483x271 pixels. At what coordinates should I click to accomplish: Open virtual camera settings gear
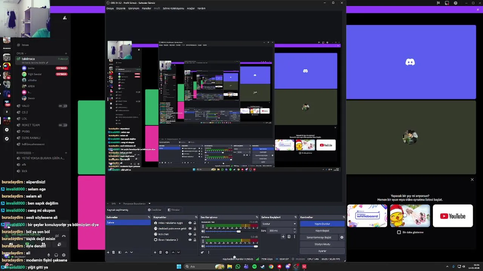pyautogui.click(x=342, y=238)
